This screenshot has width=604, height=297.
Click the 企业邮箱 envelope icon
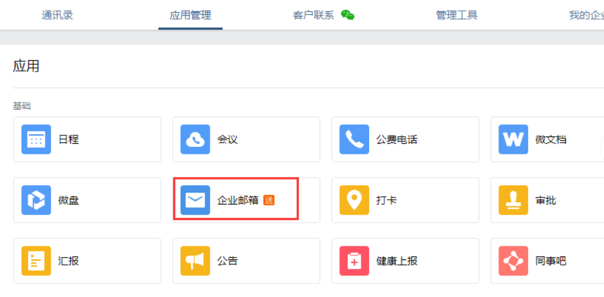click(195, 200)
